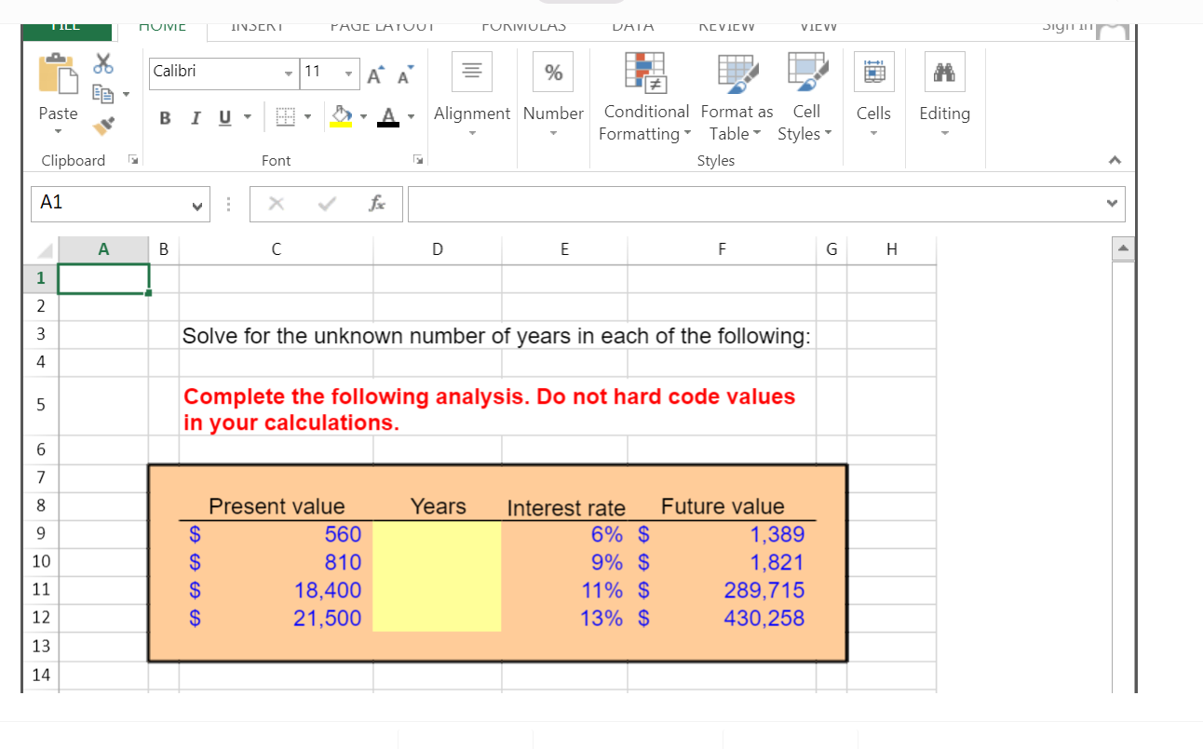Select the yellow Years cell in row 12

click(x=437, y=618)
